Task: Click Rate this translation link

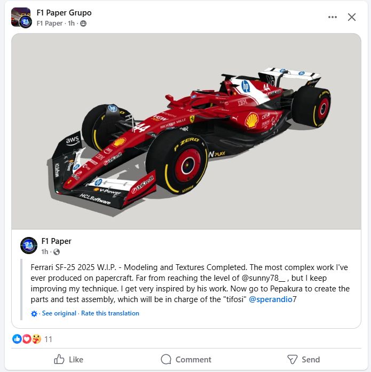Action: (x=110, y=313)
